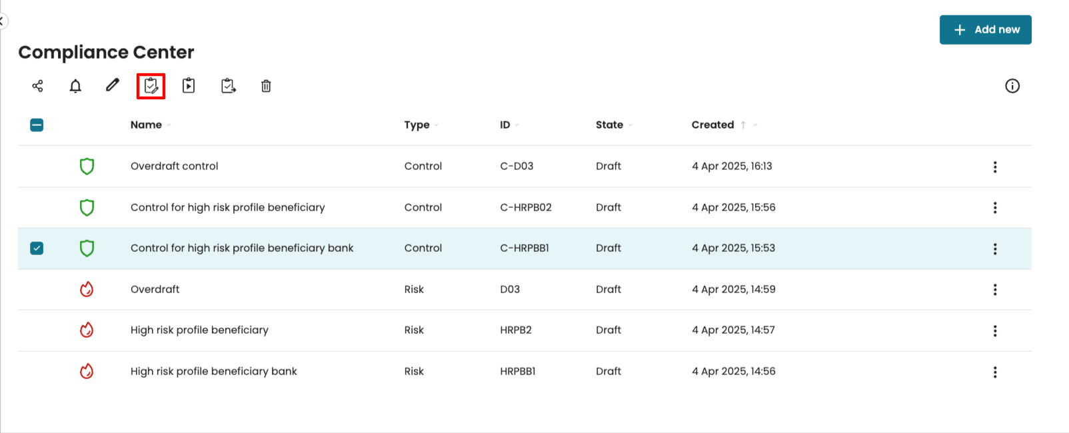
Task: Open the Name column sort dropdown
Action: click(169, 125)
